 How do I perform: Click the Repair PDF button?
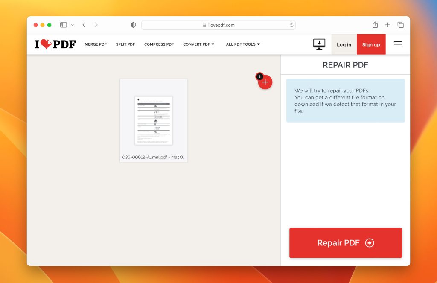(x=346, y=243)
